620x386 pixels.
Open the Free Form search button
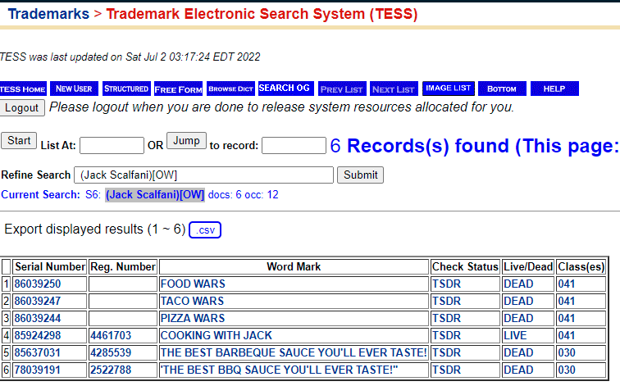(178, 89)
